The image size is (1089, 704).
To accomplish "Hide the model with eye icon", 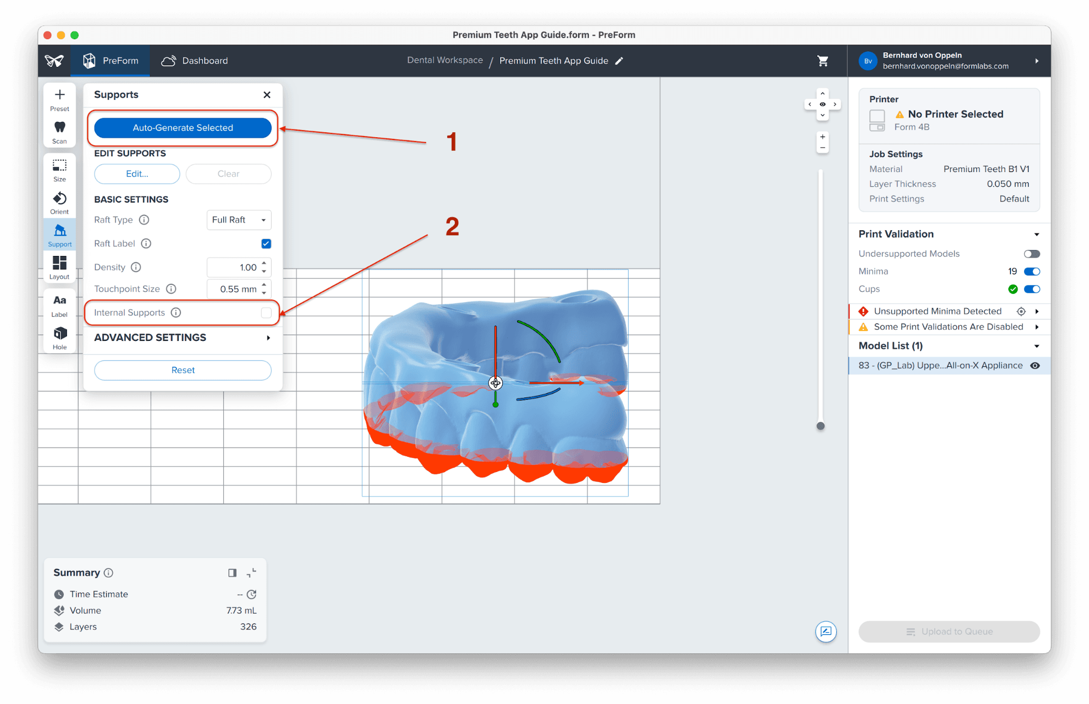I will (x=1035, y=366).
